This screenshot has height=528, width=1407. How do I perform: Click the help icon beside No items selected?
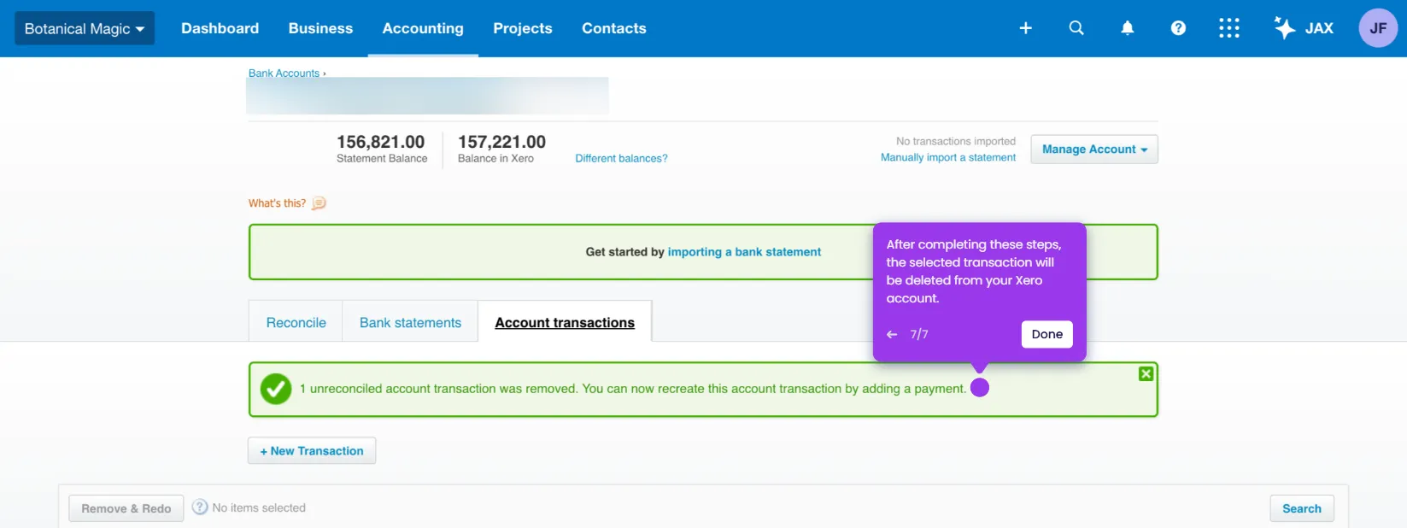tap(200, 507)
